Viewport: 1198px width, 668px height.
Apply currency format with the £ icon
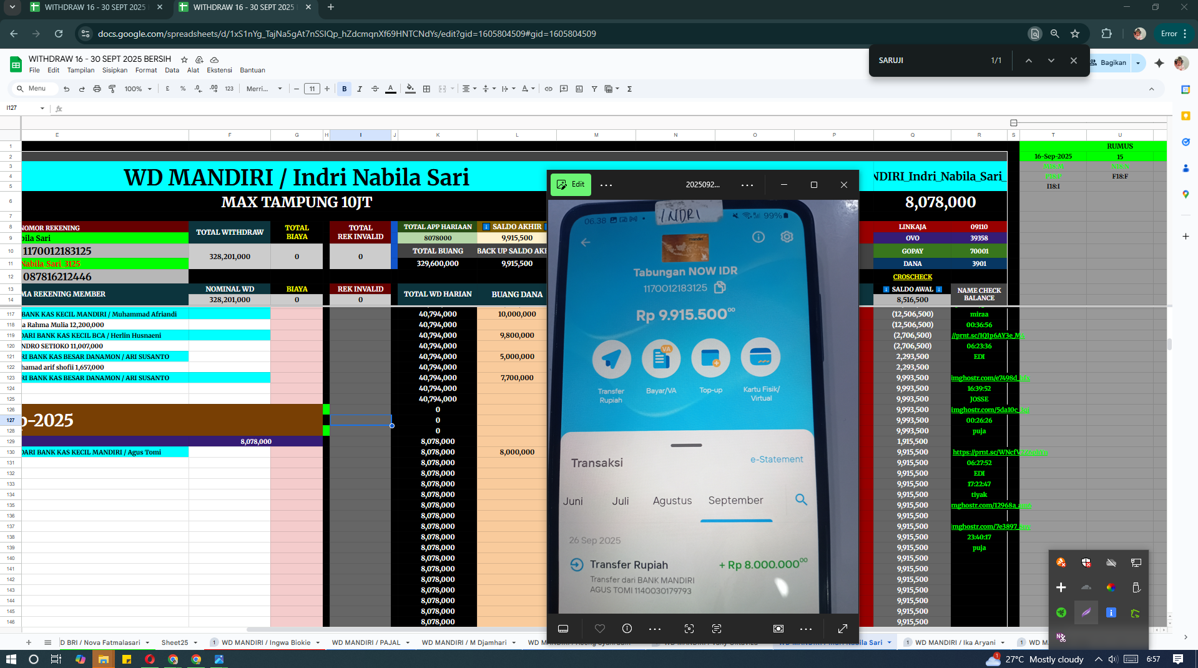[167, 89]
